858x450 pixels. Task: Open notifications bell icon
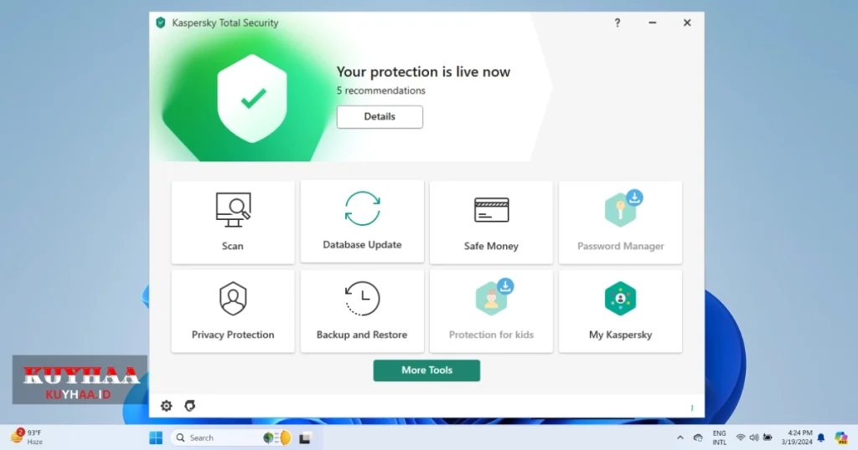(x=821, y=437)
